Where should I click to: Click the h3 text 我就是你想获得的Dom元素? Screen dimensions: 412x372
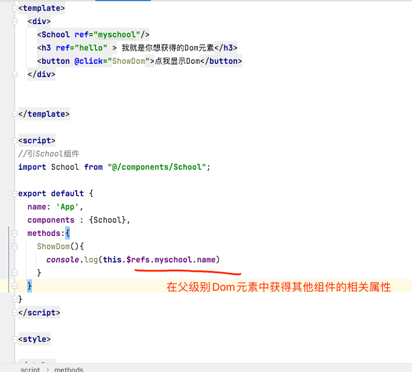[168, 48]
